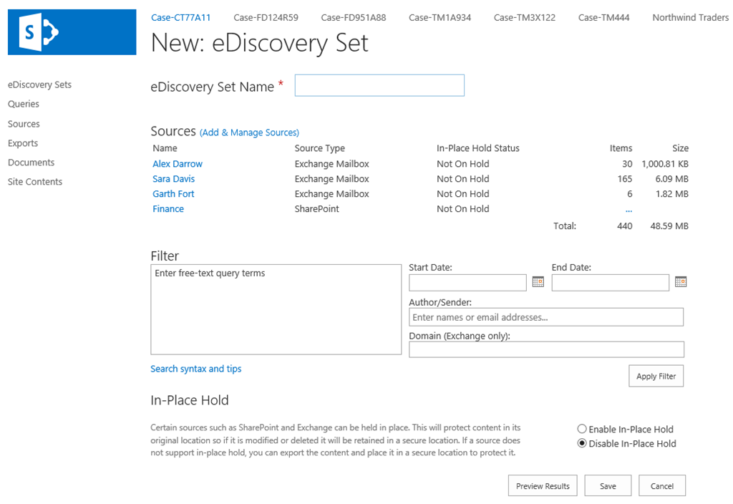The height and width of the screenshot is (504, 733).
Task: Open Sources in left navigation
Action: tap(24, 124)
